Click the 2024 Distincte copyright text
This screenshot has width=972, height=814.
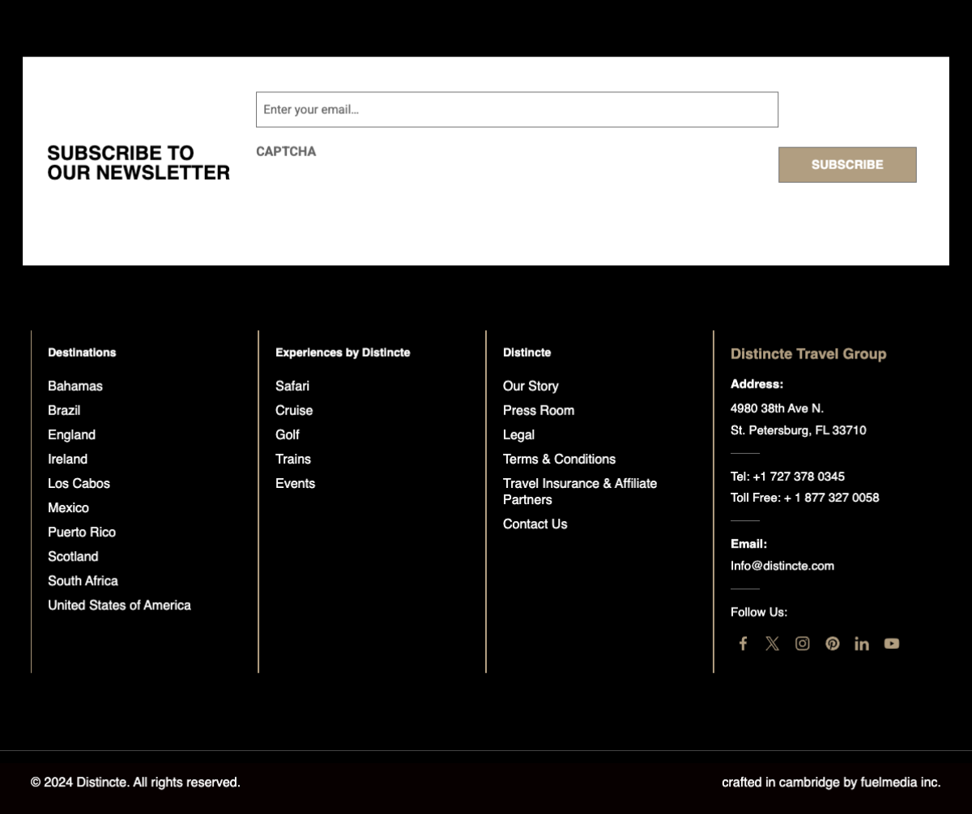(135, 782)
